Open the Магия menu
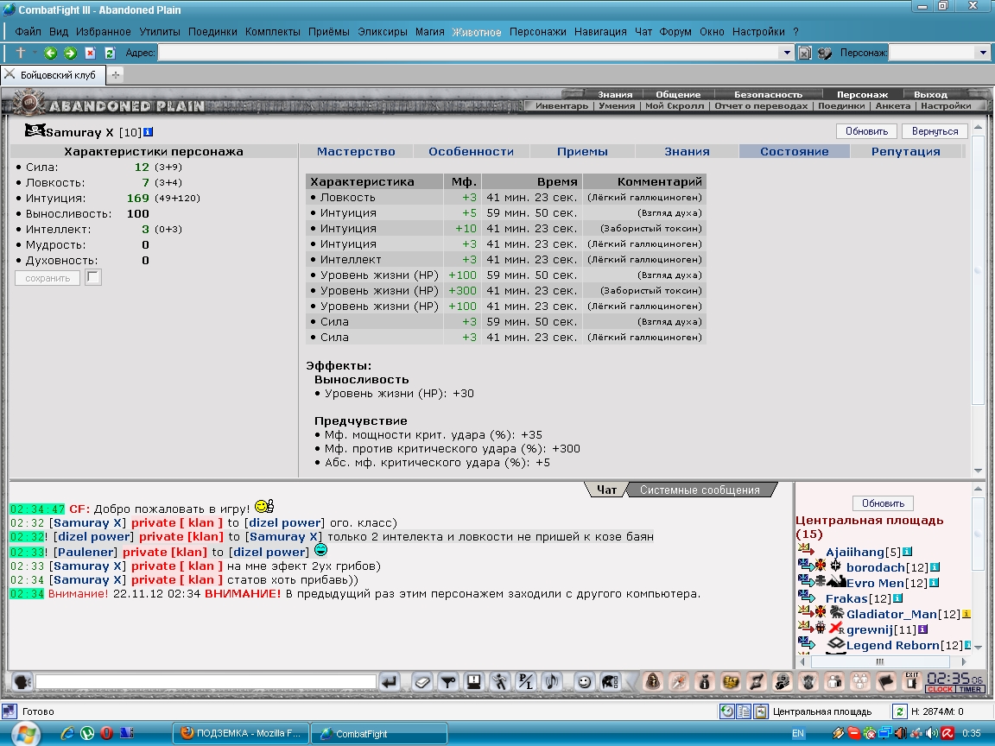This screenshot has height=746, width=995. pos(430,32)
